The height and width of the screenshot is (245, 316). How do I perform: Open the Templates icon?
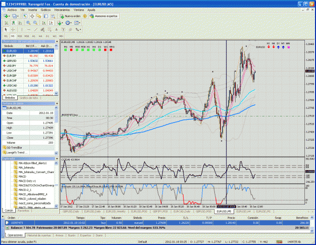76,23
